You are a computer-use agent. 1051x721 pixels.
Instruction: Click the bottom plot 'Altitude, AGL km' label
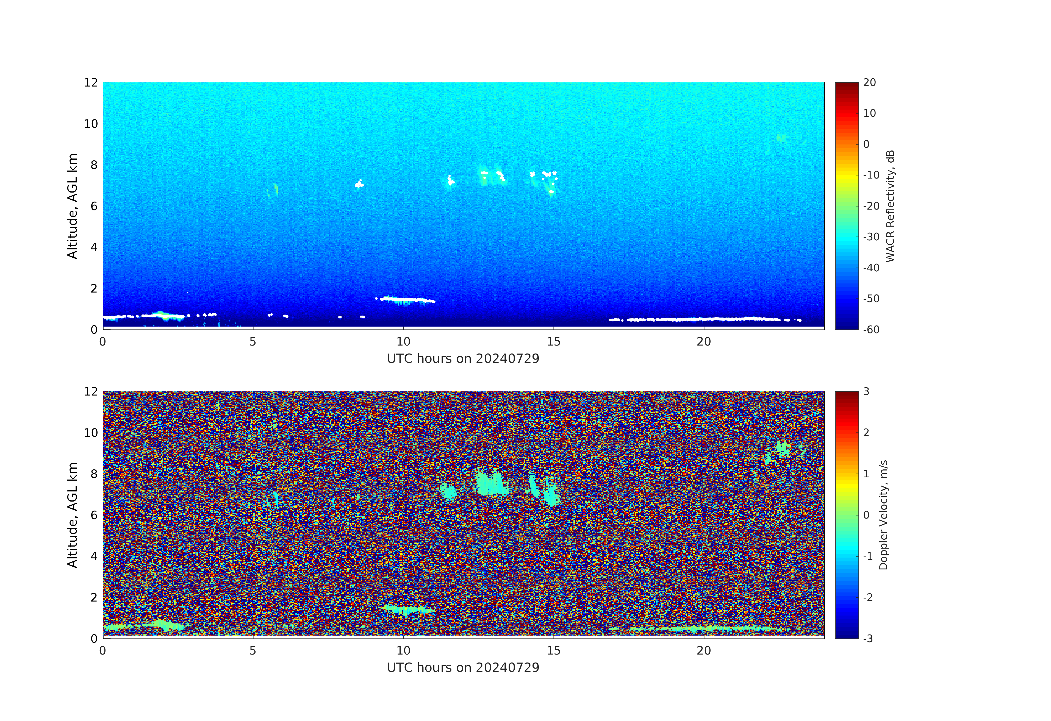click(72, 515)
